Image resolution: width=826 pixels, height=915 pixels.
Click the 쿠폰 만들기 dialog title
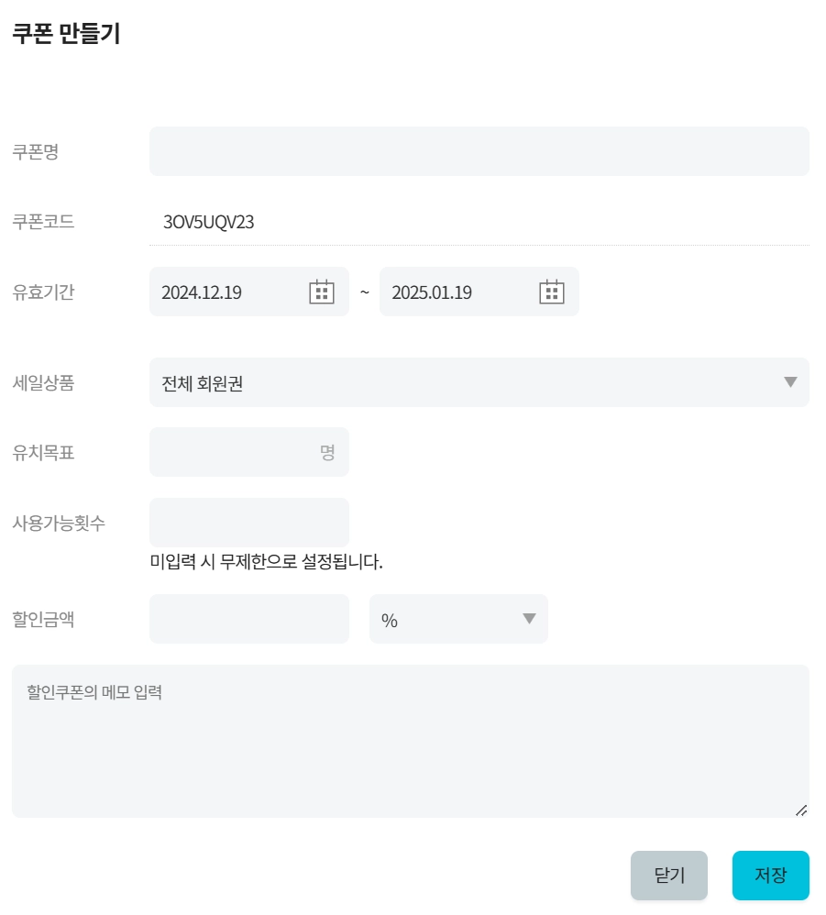[66, 35]
